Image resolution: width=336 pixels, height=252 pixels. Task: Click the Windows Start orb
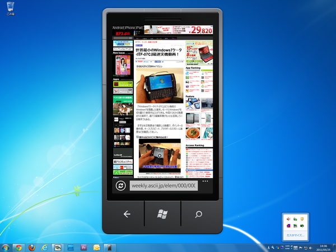[5, 248]
